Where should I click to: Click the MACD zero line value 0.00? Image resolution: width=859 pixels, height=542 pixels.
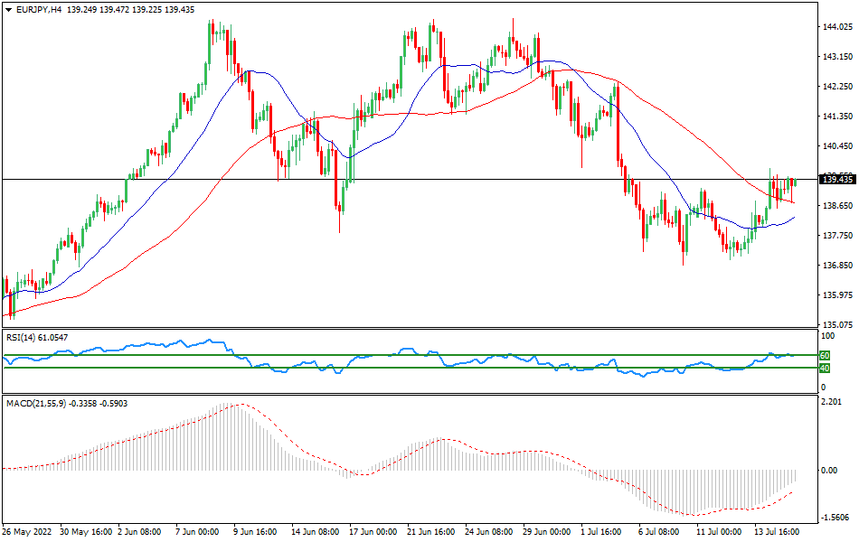(x=827, y=471)
